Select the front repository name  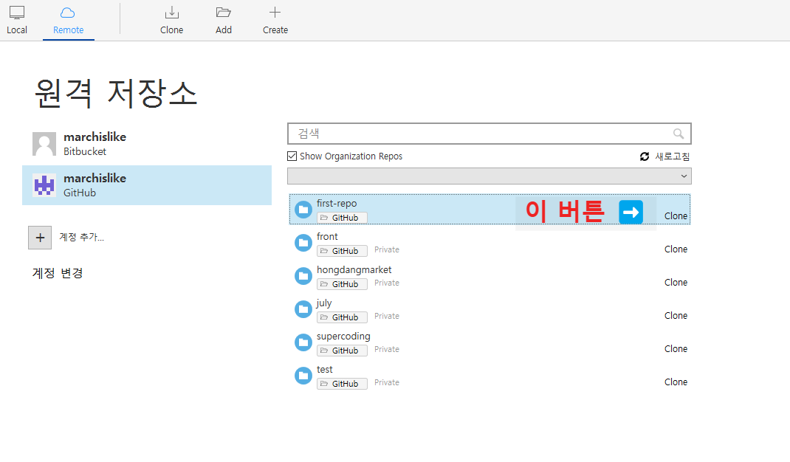[327, 237]
